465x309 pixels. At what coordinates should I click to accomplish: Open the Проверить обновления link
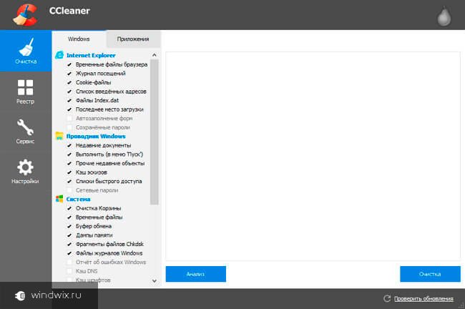424,298
